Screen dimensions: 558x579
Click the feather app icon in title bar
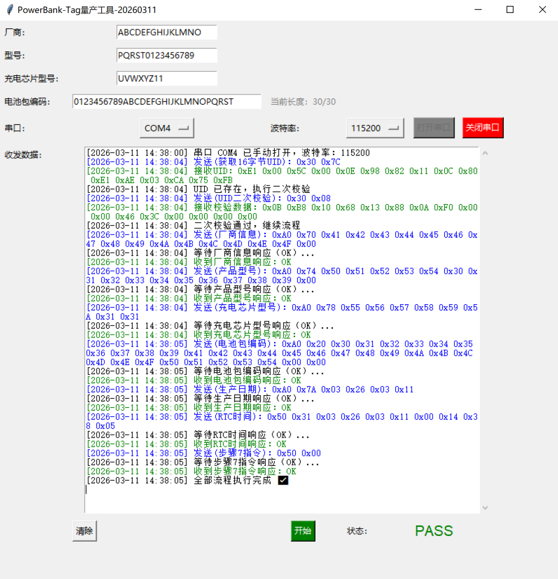coord(9,10)
